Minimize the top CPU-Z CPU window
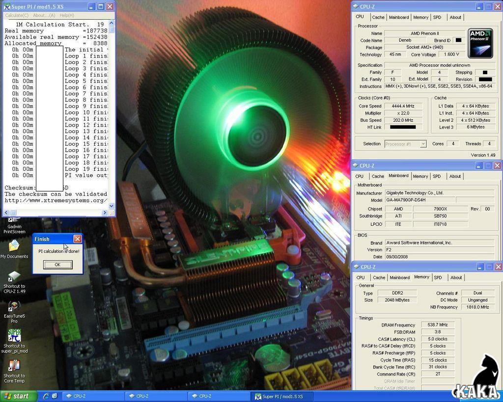Viewport: 503px width, 402px height. click(x=479, y=6)
